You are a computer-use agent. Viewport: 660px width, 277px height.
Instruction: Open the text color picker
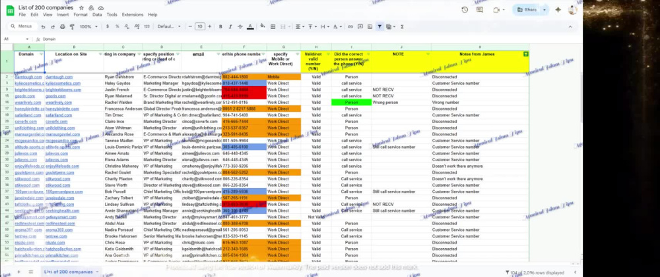250,26
